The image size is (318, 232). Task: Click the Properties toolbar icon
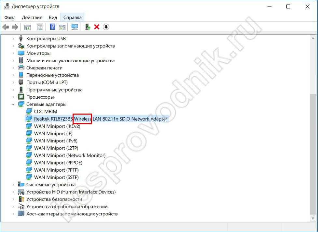(40, 27)
